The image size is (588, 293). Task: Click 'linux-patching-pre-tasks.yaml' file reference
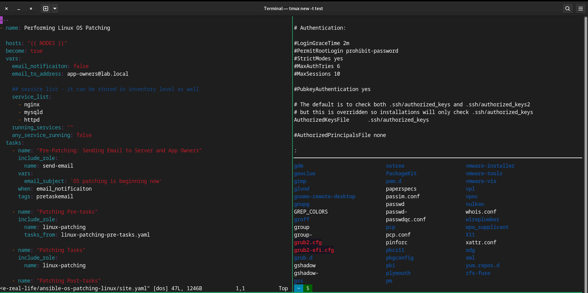click(105, 235)
